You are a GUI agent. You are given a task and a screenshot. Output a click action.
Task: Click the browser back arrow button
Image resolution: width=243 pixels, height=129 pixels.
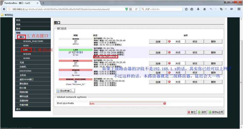click(4, 9)
